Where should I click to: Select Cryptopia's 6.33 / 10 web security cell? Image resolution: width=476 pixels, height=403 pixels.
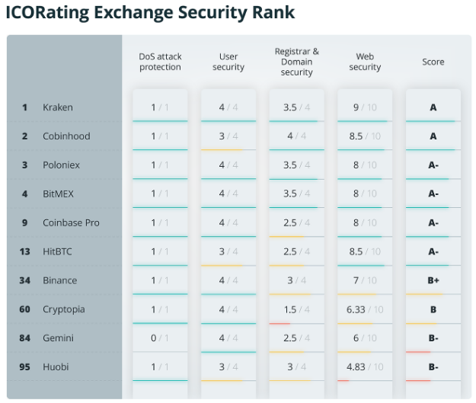pos(364,309)
